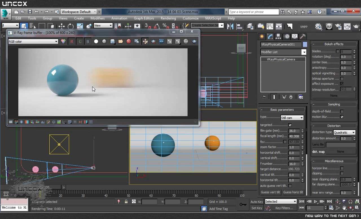Open the reference coordinate View dropdown
This screenshot has height=219, width=361.
click(x=103, y=25)
